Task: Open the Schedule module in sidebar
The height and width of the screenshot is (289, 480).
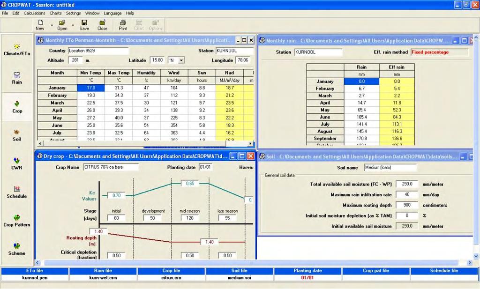Action: (17, 192)
